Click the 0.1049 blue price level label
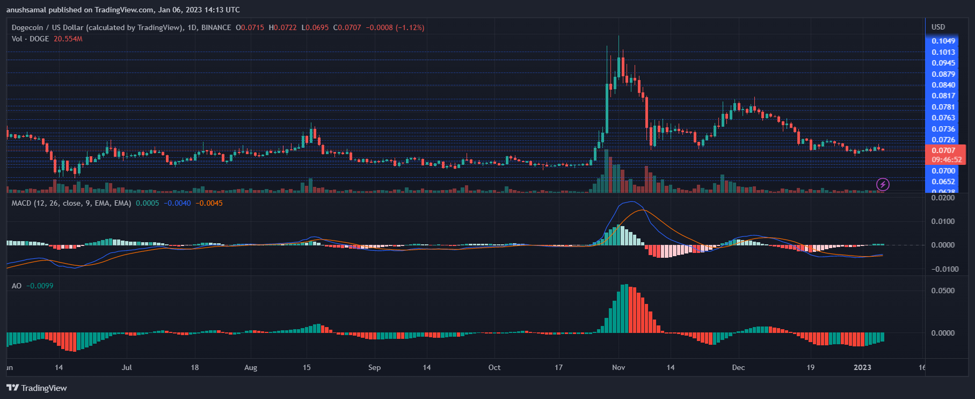 tap(943, 41)
